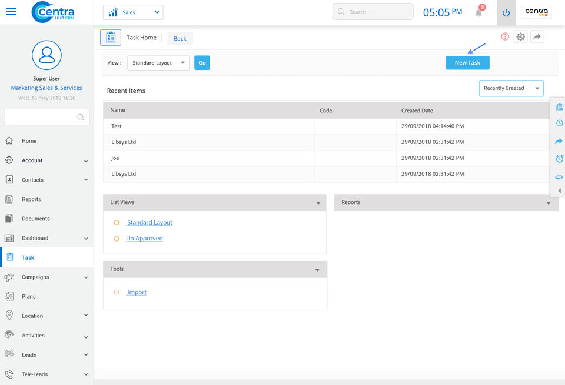Expand the Location sidebar menu chevron
Viewport: 565px width, 385px height.
click(x=86, y=315)
